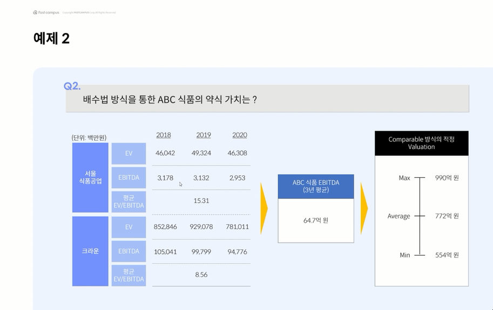Click the 'Q2.' question label
Viewport: 493px width, 310px height.
point(72,86)
